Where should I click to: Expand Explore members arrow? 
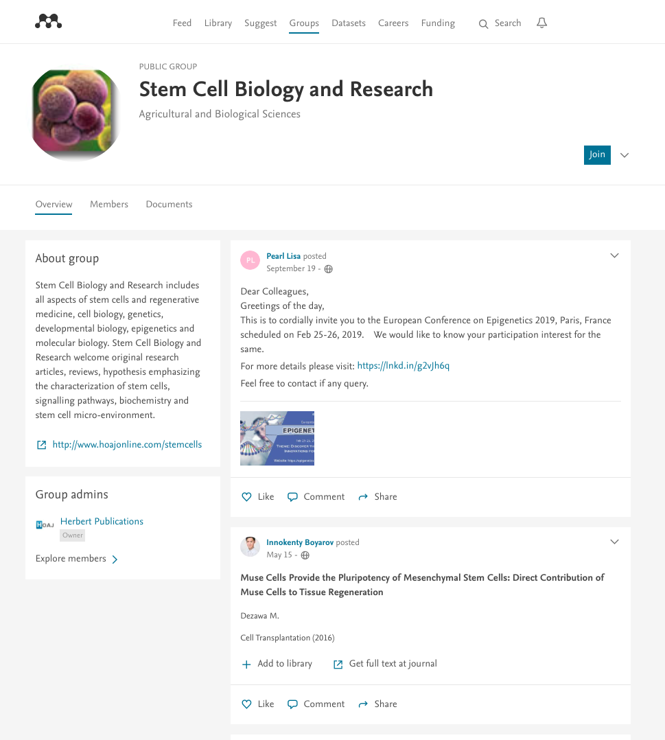(115, 559)
